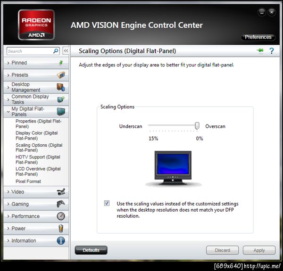Open HDTV Support (Digital Flat-Panel) page
The height and width of the screenshot is (271, 283).
click(x=38, y=160)
